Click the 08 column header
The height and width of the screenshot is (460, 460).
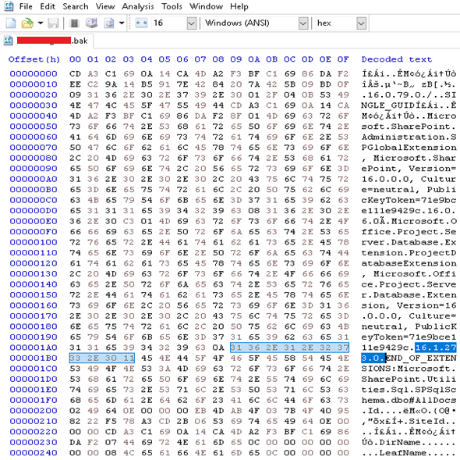(x=218, y=59)
